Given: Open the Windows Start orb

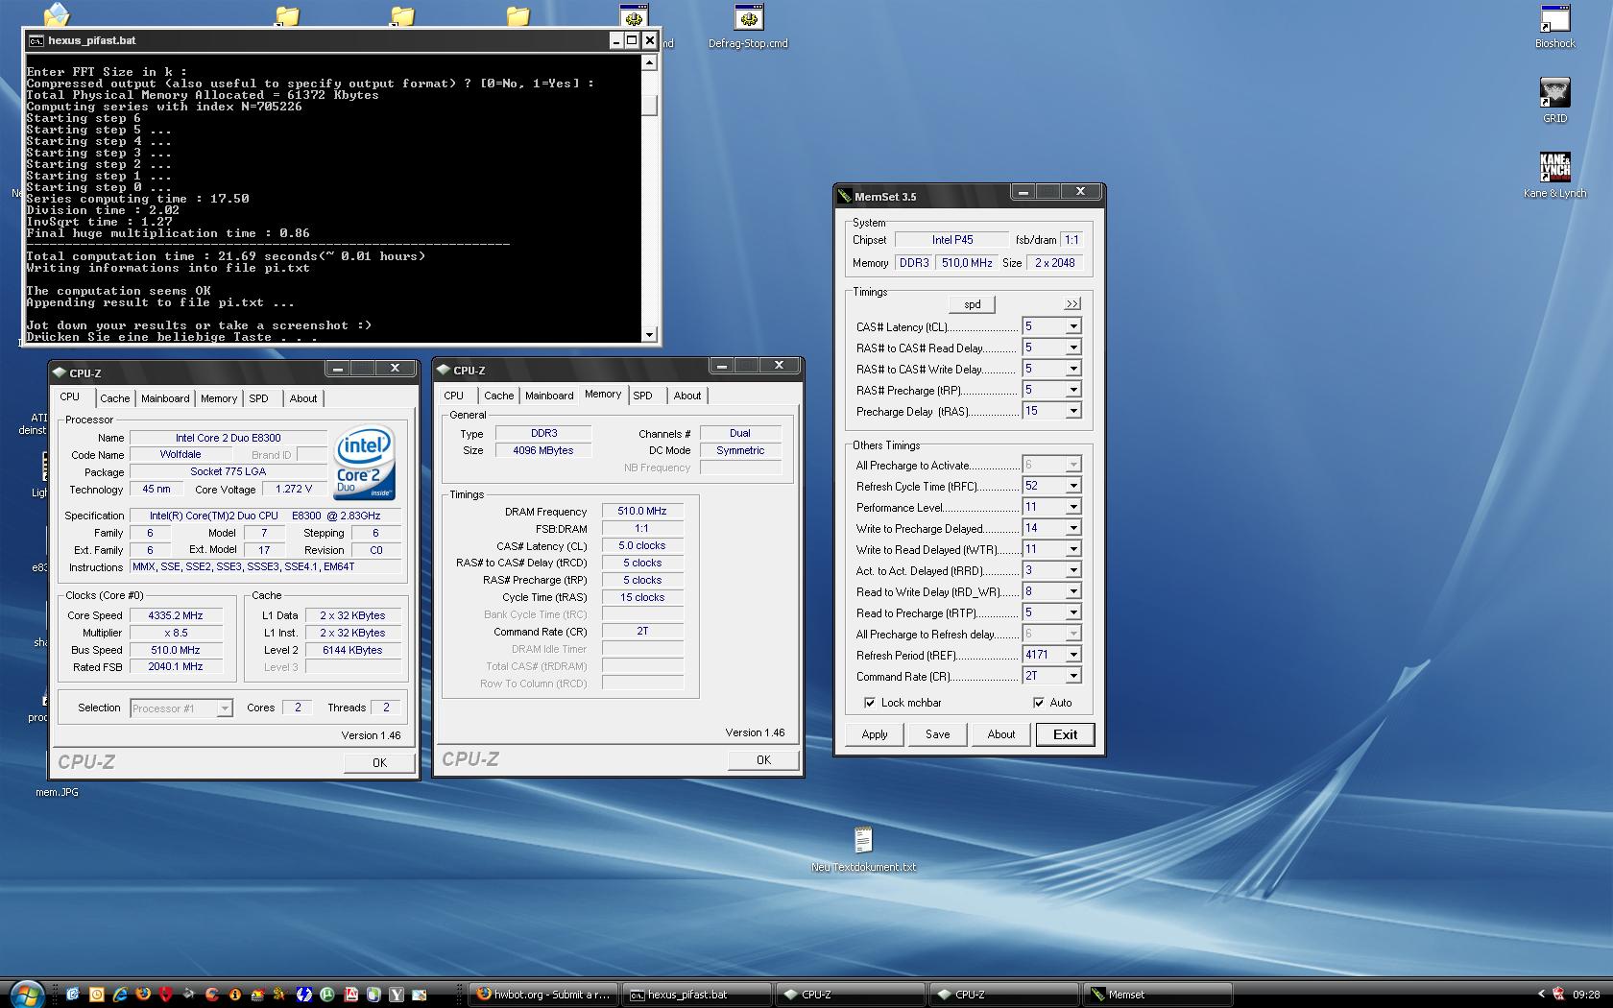Looking at the screenshot, I should [x=27, y=995].
